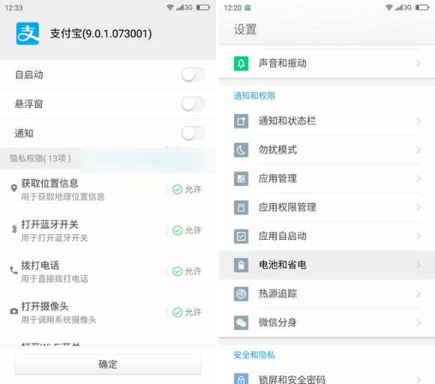Click the lock icon for 锁屏和安全密码
This screenshot has height=384, width=435.
click(x=241, y=379)
